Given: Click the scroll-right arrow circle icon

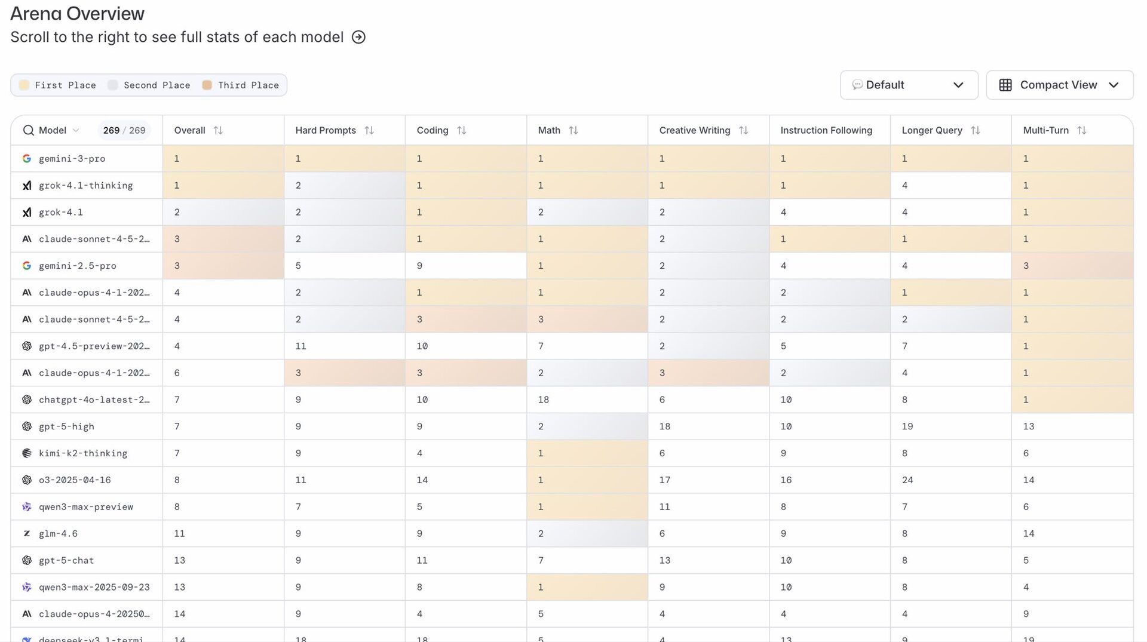Looking at the screenshot, I should [x=358, y=37].
